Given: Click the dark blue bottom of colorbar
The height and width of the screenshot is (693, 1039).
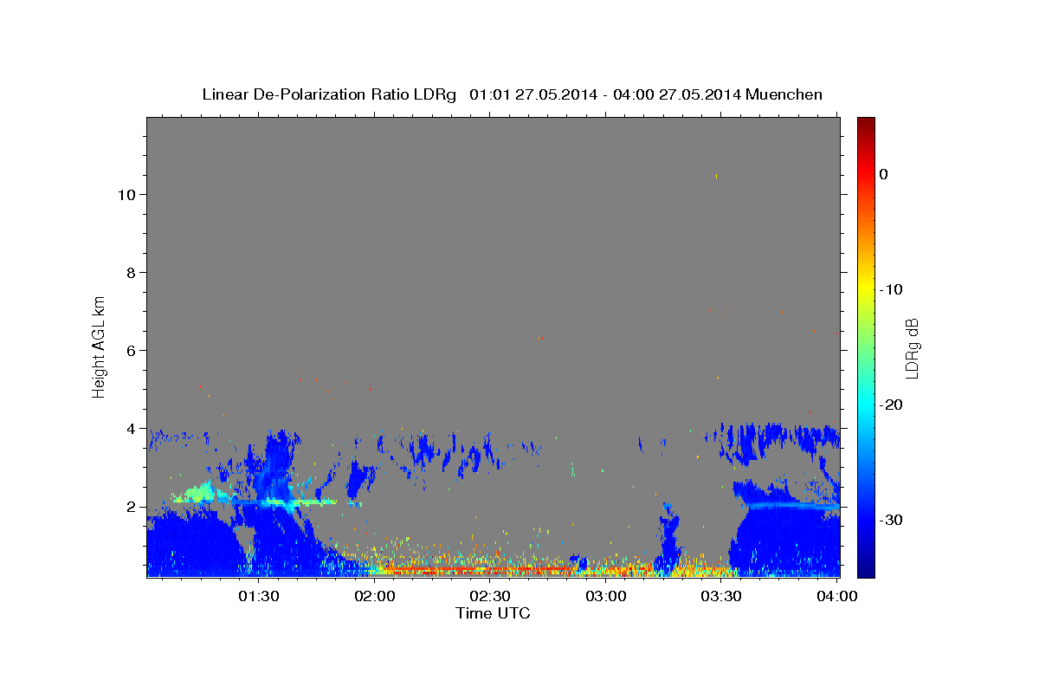Looking at the screenshot, I should tap(866, 567).
